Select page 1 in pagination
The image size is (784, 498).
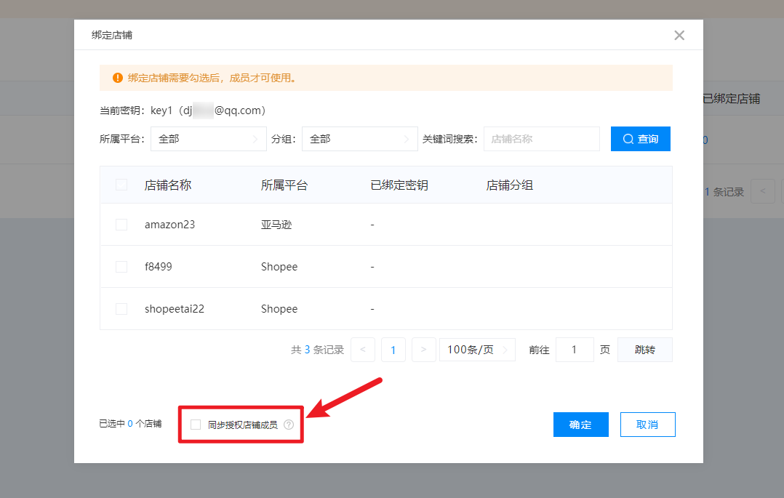click(x=393, y=350)
